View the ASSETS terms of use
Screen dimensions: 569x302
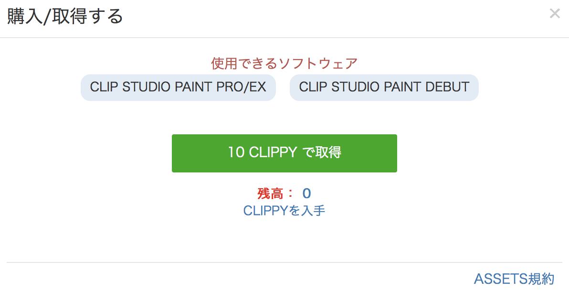(x=514, y=279)
